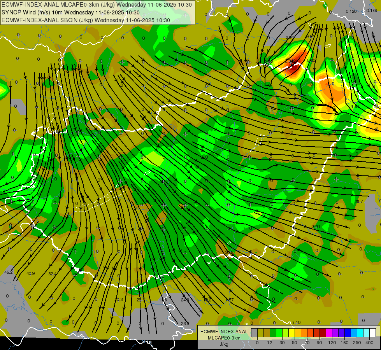Click the cyan legend swatch
Viewport: 381px width, 350px height.
pos(360,332)
